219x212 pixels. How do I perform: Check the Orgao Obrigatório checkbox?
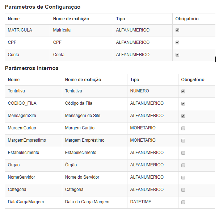click(x=183, y=165)
